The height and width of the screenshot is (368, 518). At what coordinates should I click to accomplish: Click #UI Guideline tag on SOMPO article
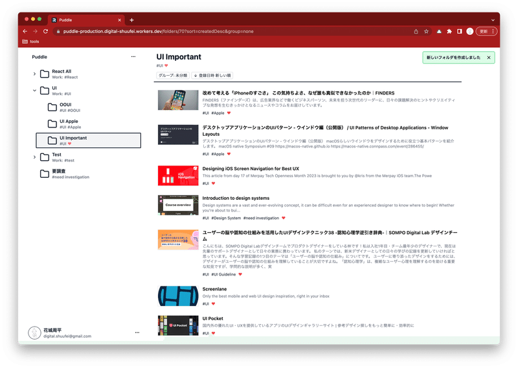(223, 275)
